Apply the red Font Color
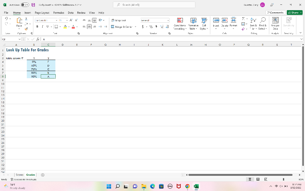 click(73, 27)
